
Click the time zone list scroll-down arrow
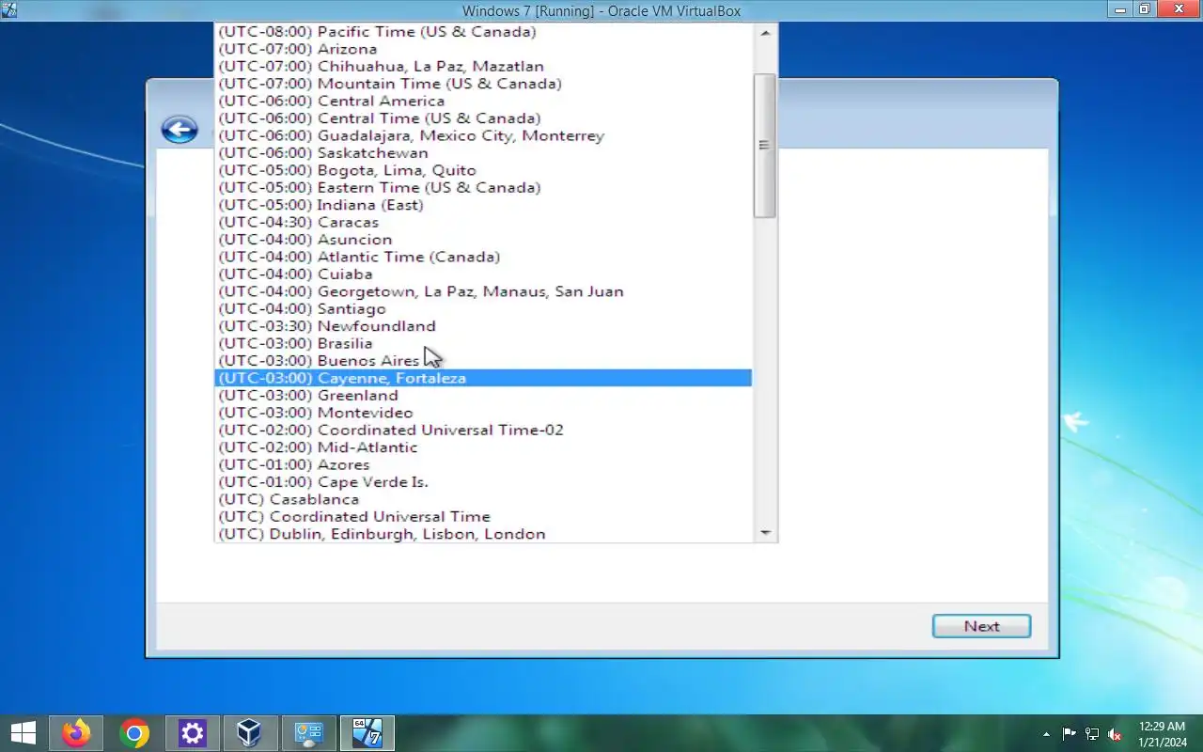tap(765, 533)
